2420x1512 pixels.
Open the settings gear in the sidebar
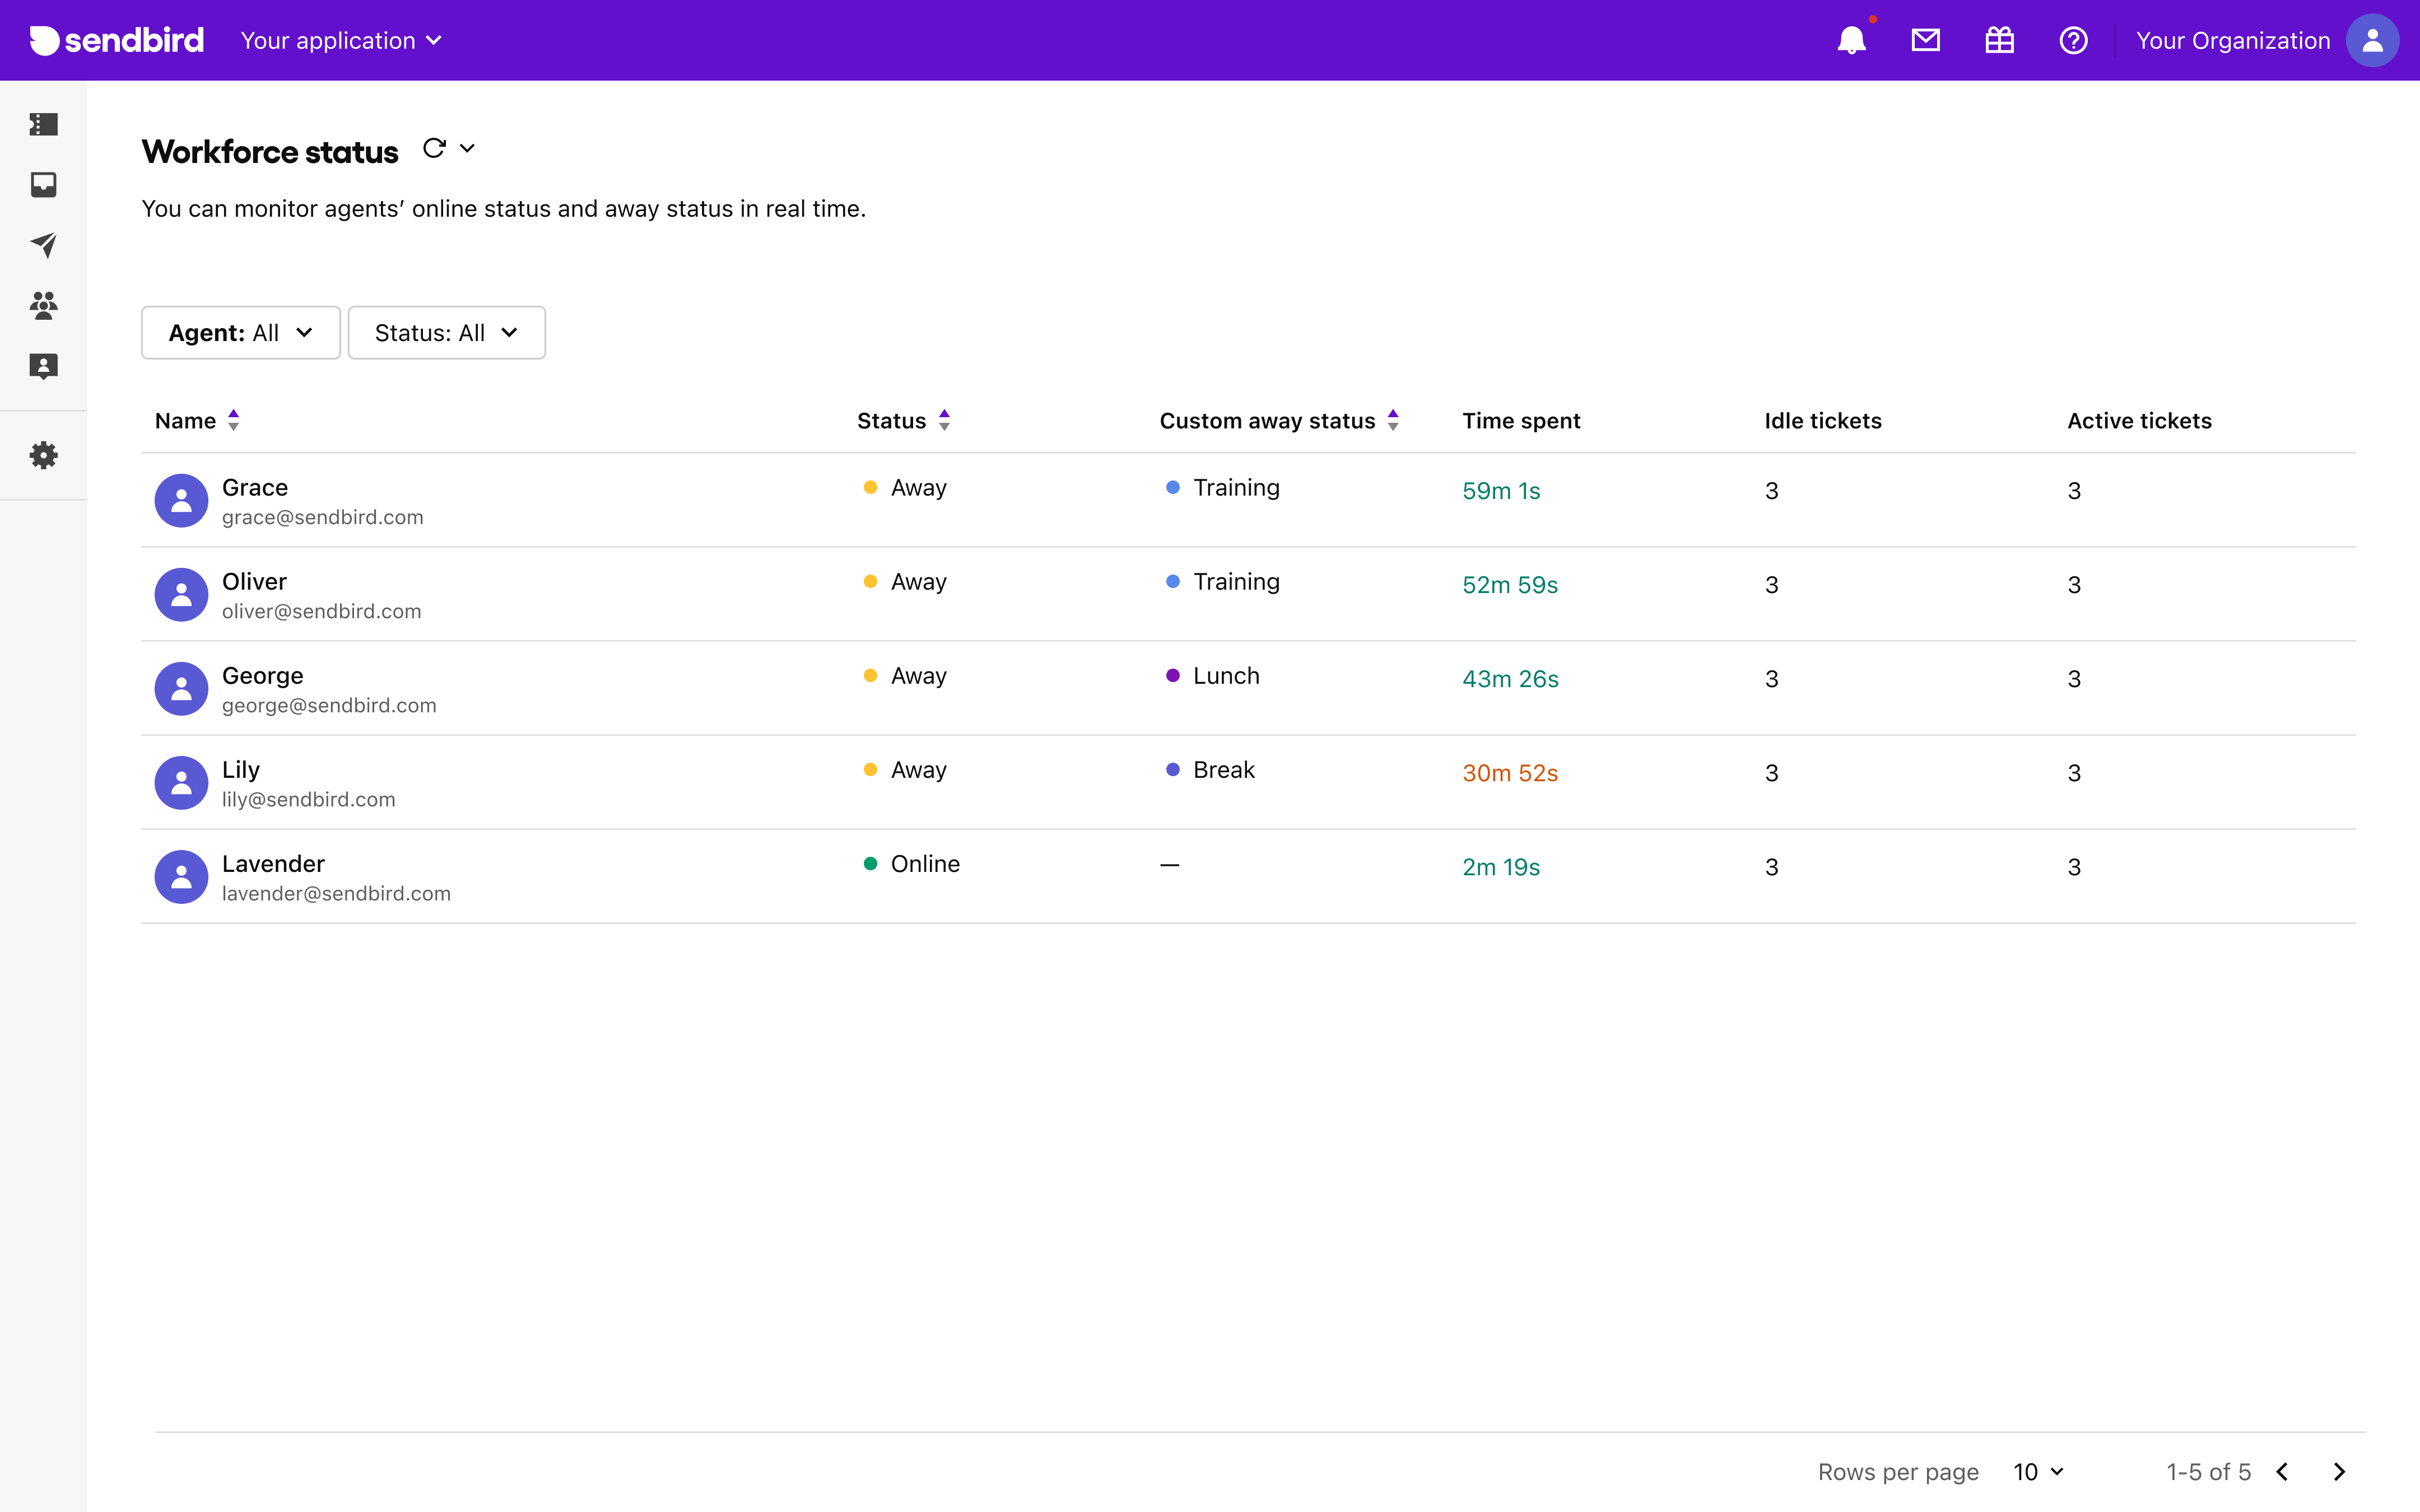click(43, 455)
